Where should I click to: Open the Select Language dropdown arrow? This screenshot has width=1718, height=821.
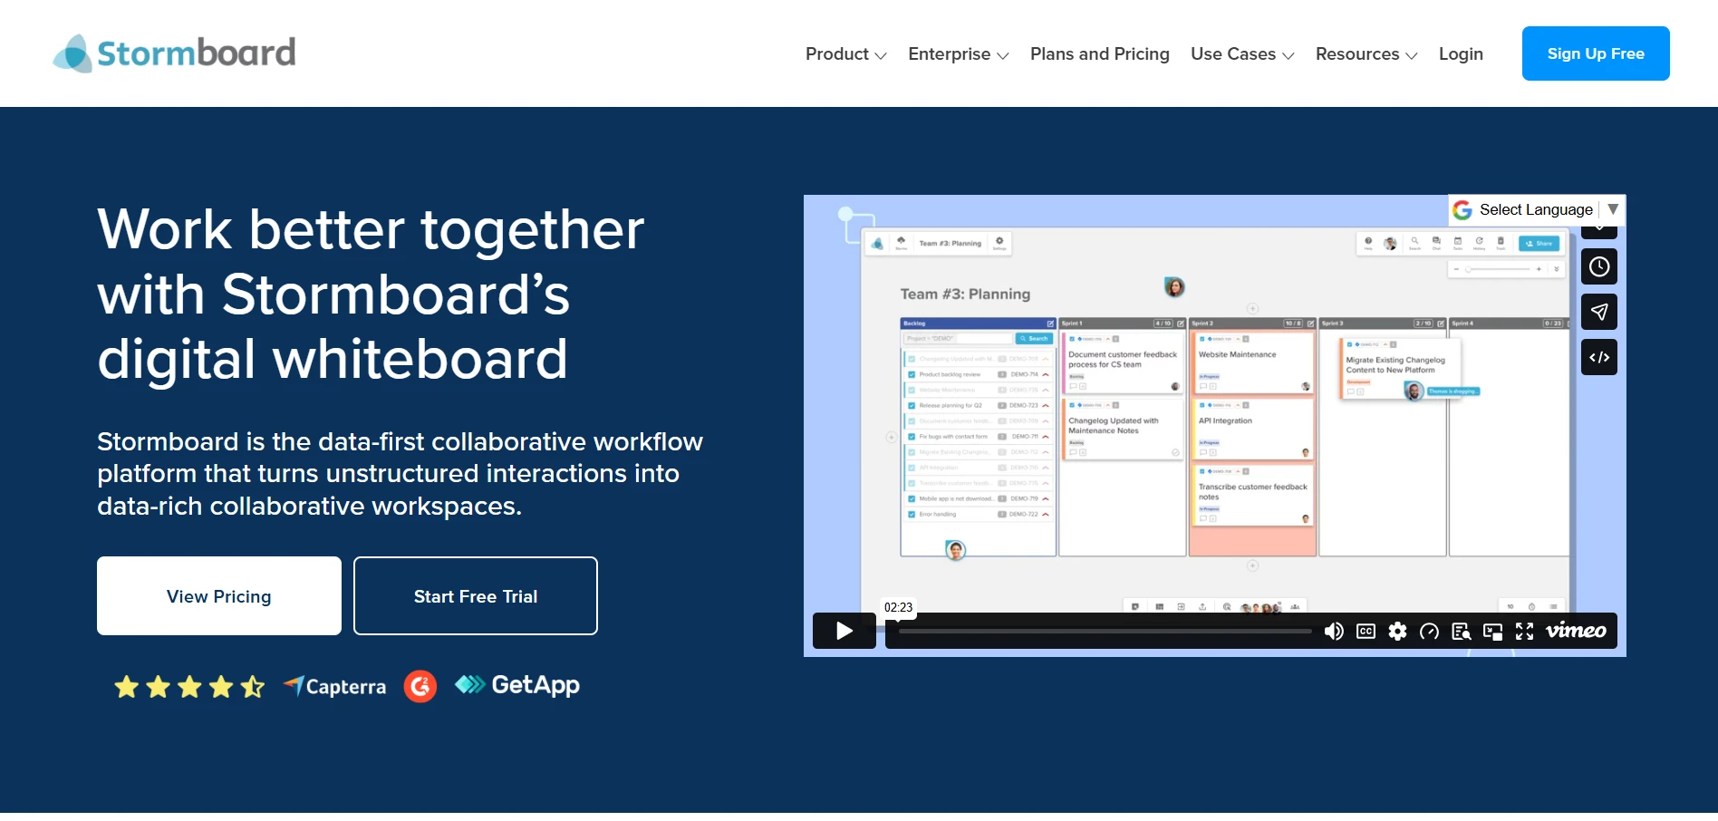1613,209
